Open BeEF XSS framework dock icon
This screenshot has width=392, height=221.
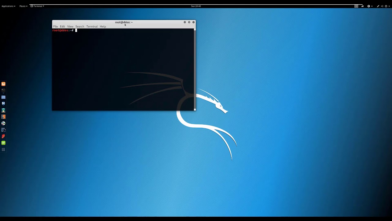coord(3,130)
